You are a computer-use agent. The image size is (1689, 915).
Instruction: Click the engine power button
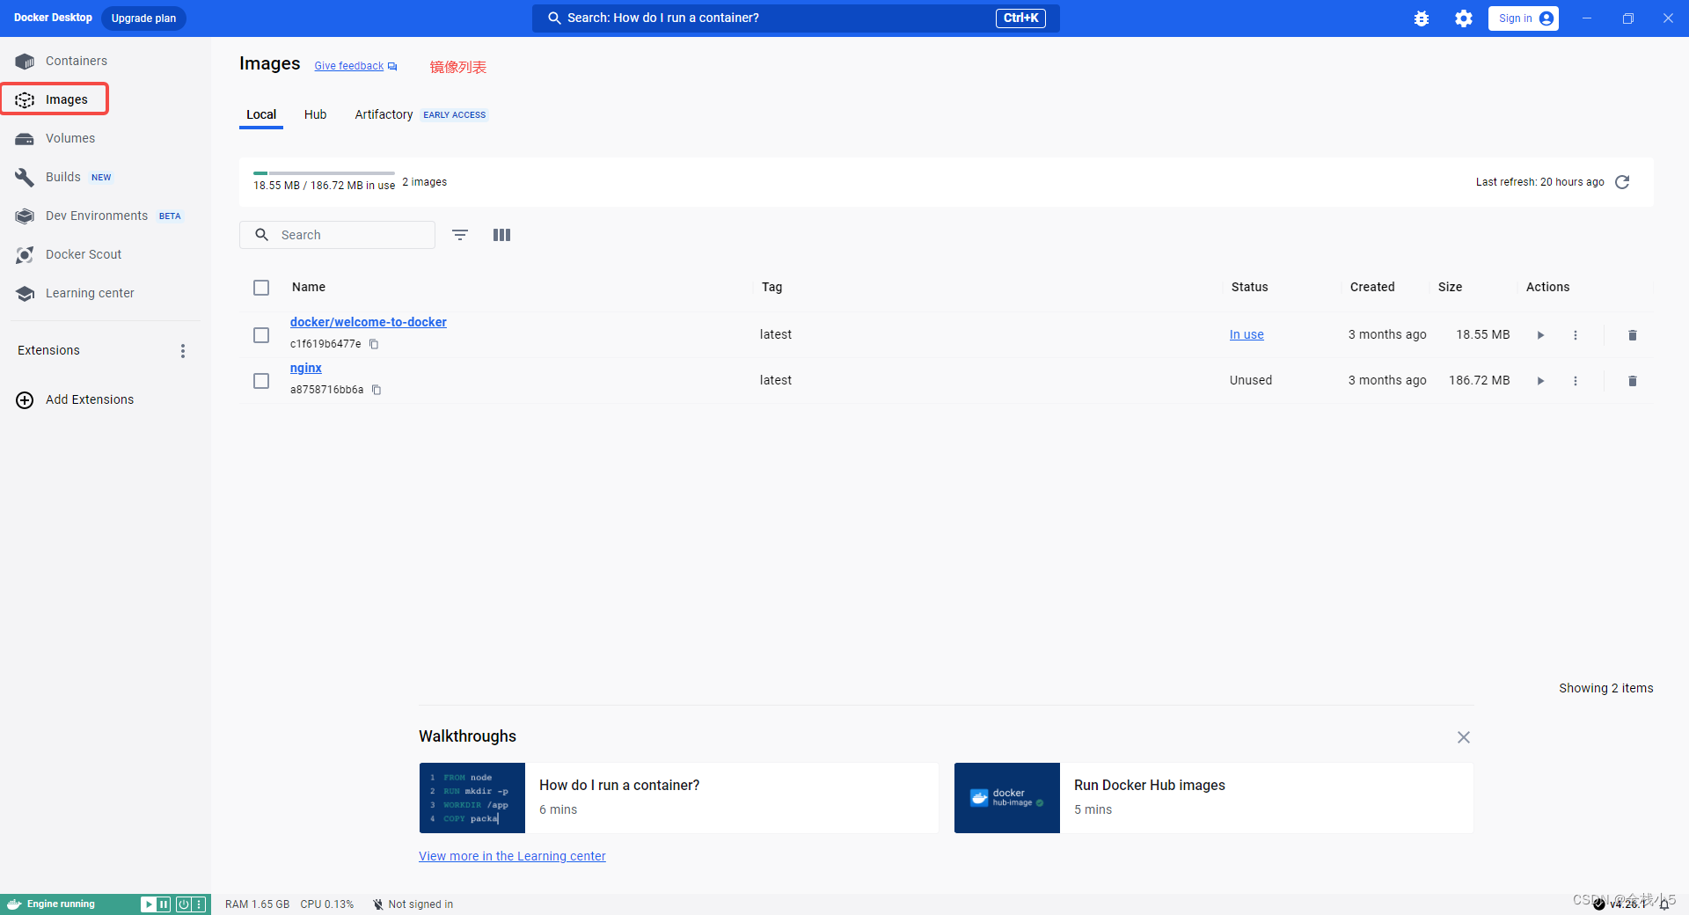click(x=184, y=904)
